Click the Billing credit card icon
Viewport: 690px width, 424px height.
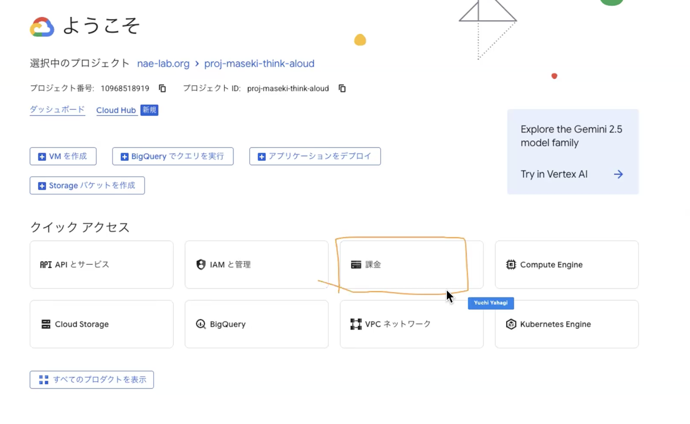[356, 265]
